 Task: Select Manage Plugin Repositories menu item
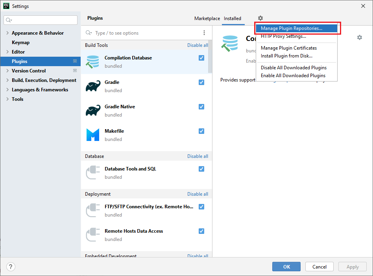click(x=291, y=28)
